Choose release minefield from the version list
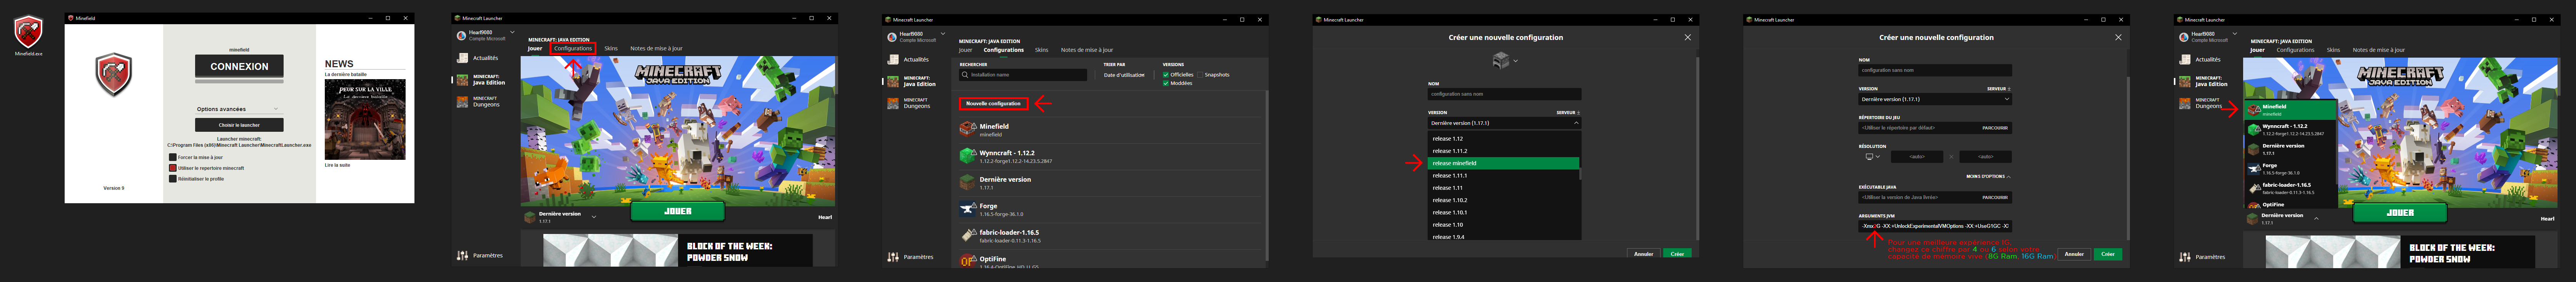Viewport: 2576px width, 282px height. coord(1503,163)
